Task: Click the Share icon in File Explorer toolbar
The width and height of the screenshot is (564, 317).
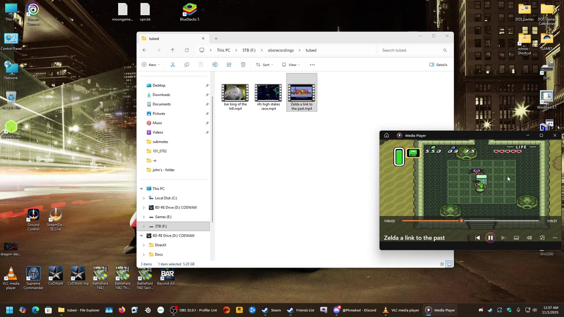Action: (x=229, y=65)
